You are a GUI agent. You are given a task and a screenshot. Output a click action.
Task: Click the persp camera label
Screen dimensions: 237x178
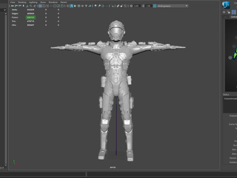click(x=113, y=167)
